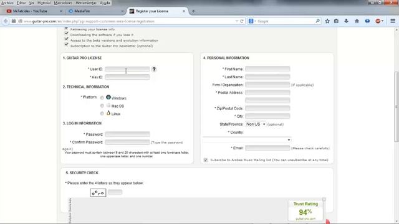The width and height of the screenshot is (399, 224).
Task: Click the first Postal Address field
Action: pyautogui.click(x=267, y=93)
